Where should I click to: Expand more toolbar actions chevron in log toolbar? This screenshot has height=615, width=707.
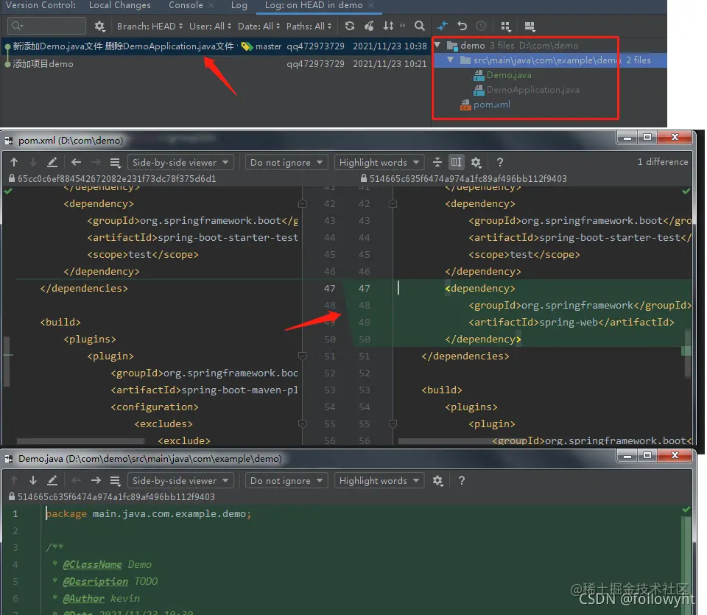click(402, 26)
